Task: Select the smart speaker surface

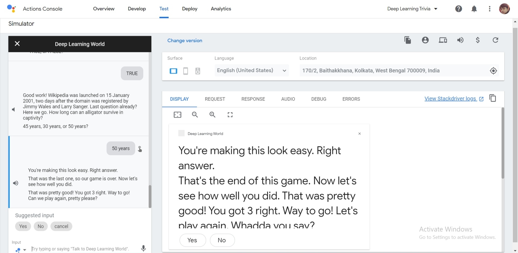Action: 198,71
